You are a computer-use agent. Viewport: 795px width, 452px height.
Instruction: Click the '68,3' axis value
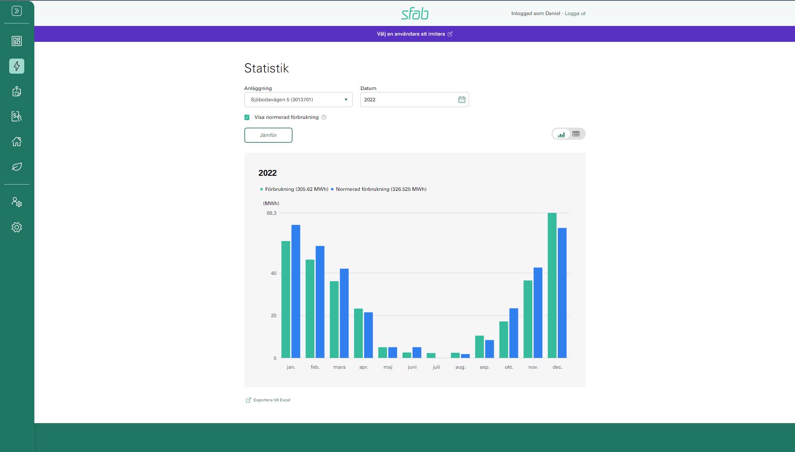[272, 213]
